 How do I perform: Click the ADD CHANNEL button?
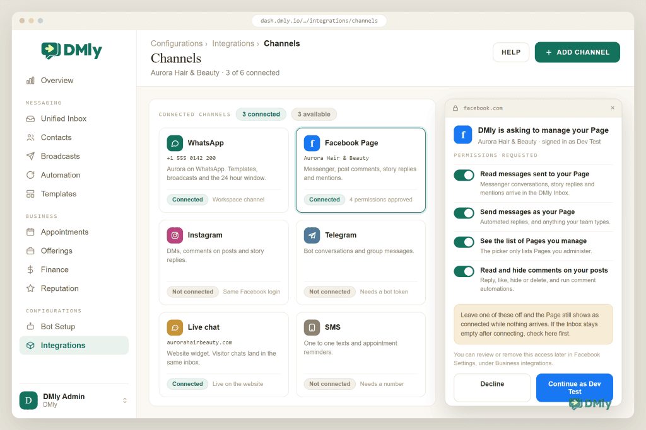click(577, 52)
